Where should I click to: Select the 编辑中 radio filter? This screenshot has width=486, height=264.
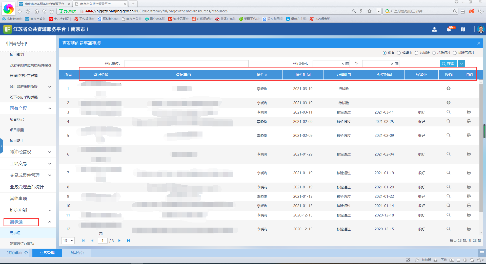click(399, 53)
